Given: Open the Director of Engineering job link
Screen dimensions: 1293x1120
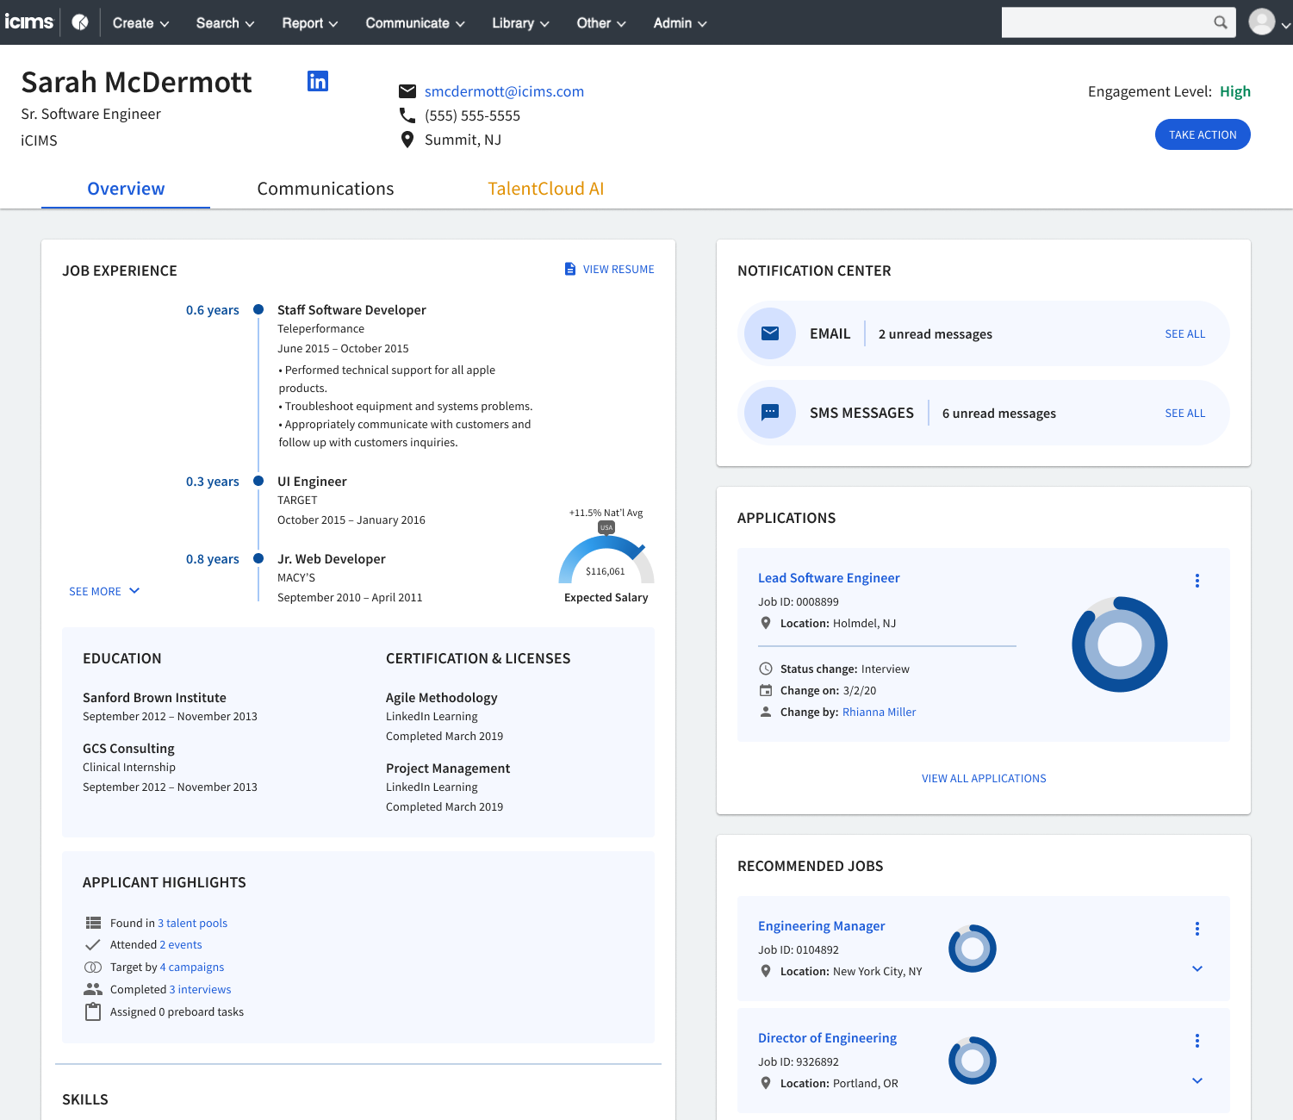Looking at the screenshot, I should [827, 1037].
